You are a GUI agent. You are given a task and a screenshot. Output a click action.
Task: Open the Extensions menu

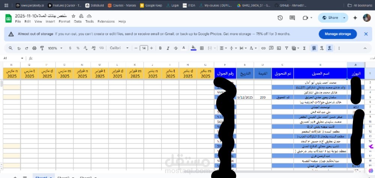point(106,21)
